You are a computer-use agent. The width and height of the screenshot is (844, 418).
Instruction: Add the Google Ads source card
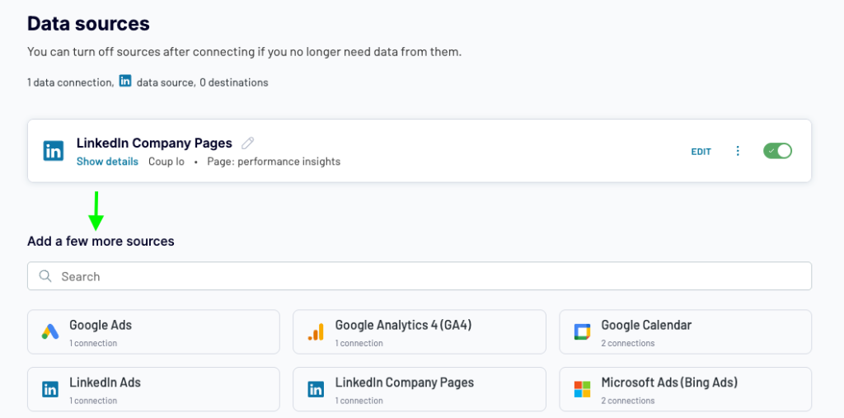click(153, 331)
